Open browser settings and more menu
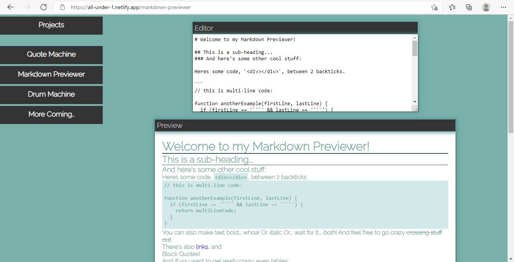 click(503, 7)
